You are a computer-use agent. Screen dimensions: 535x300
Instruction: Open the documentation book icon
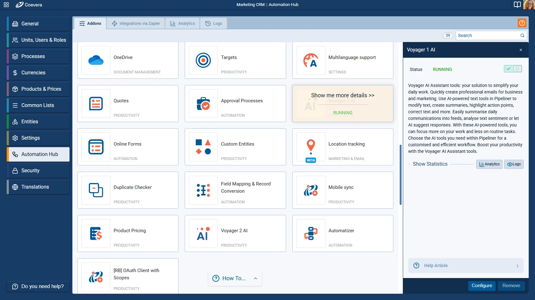(517, 5)
